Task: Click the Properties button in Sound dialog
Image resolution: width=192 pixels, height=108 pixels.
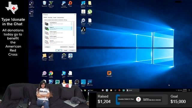Action: pyautogui.click(x=71, y=47)
